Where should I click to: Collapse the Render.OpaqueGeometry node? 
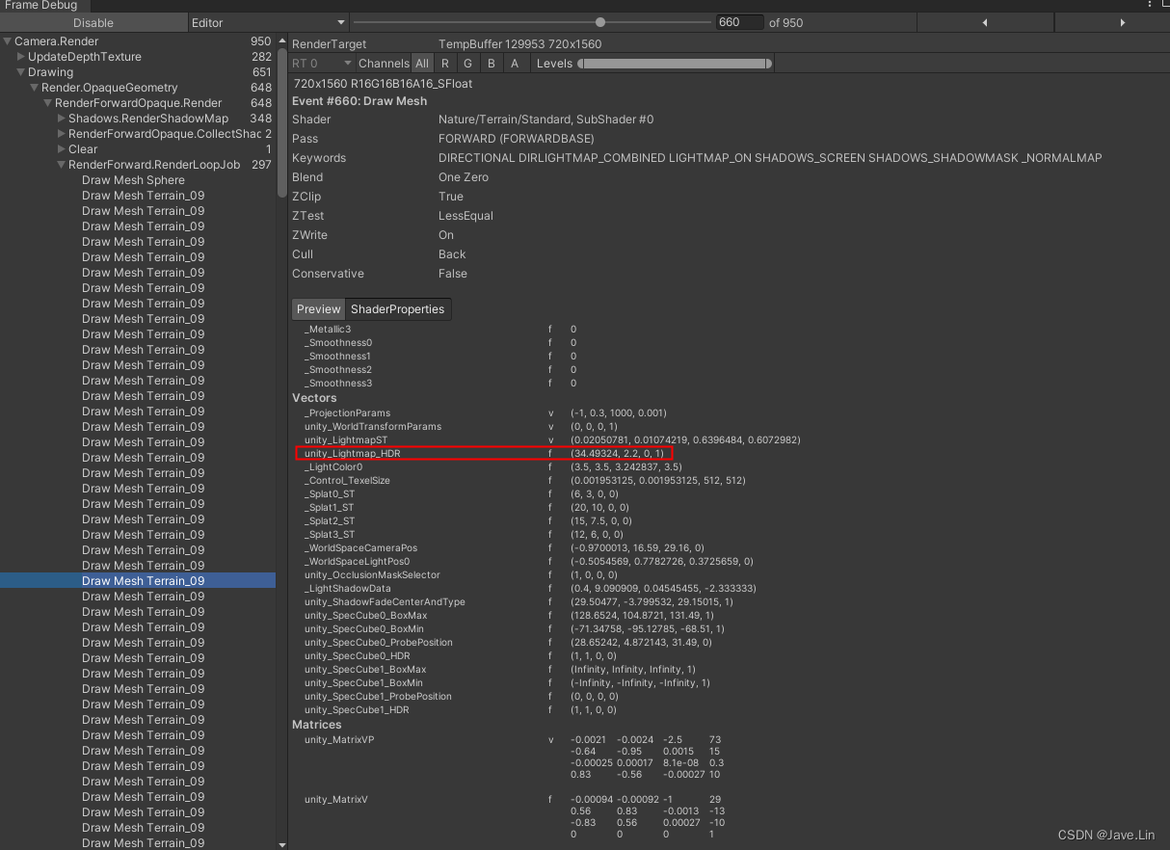click(x=35, y=88)
